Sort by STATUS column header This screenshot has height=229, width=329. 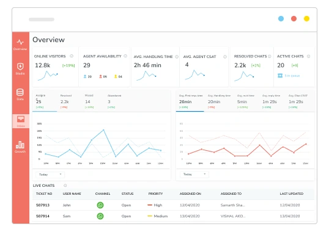(127, 194)
